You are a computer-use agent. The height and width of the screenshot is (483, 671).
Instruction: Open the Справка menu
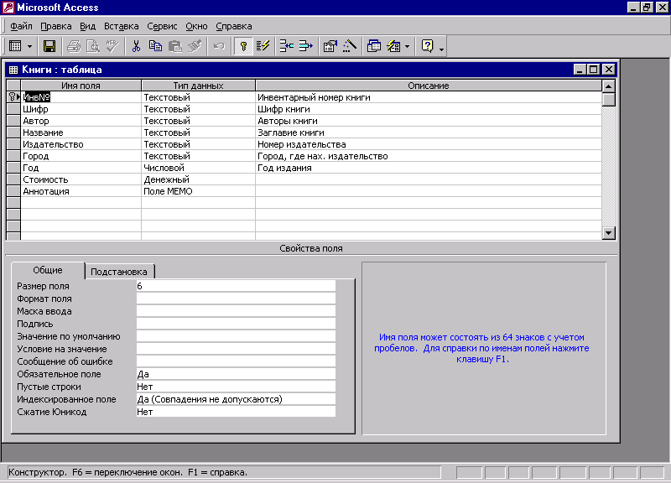coord(234,26)
